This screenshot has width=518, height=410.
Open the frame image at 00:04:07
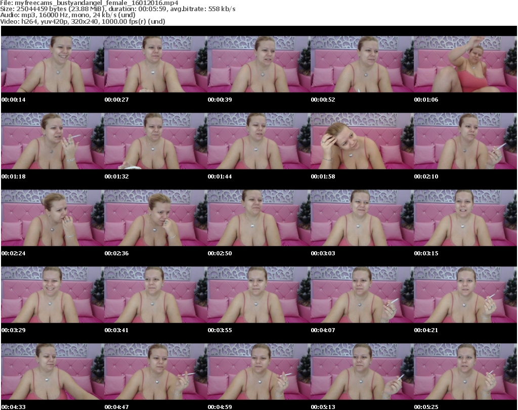click(362, 295)
